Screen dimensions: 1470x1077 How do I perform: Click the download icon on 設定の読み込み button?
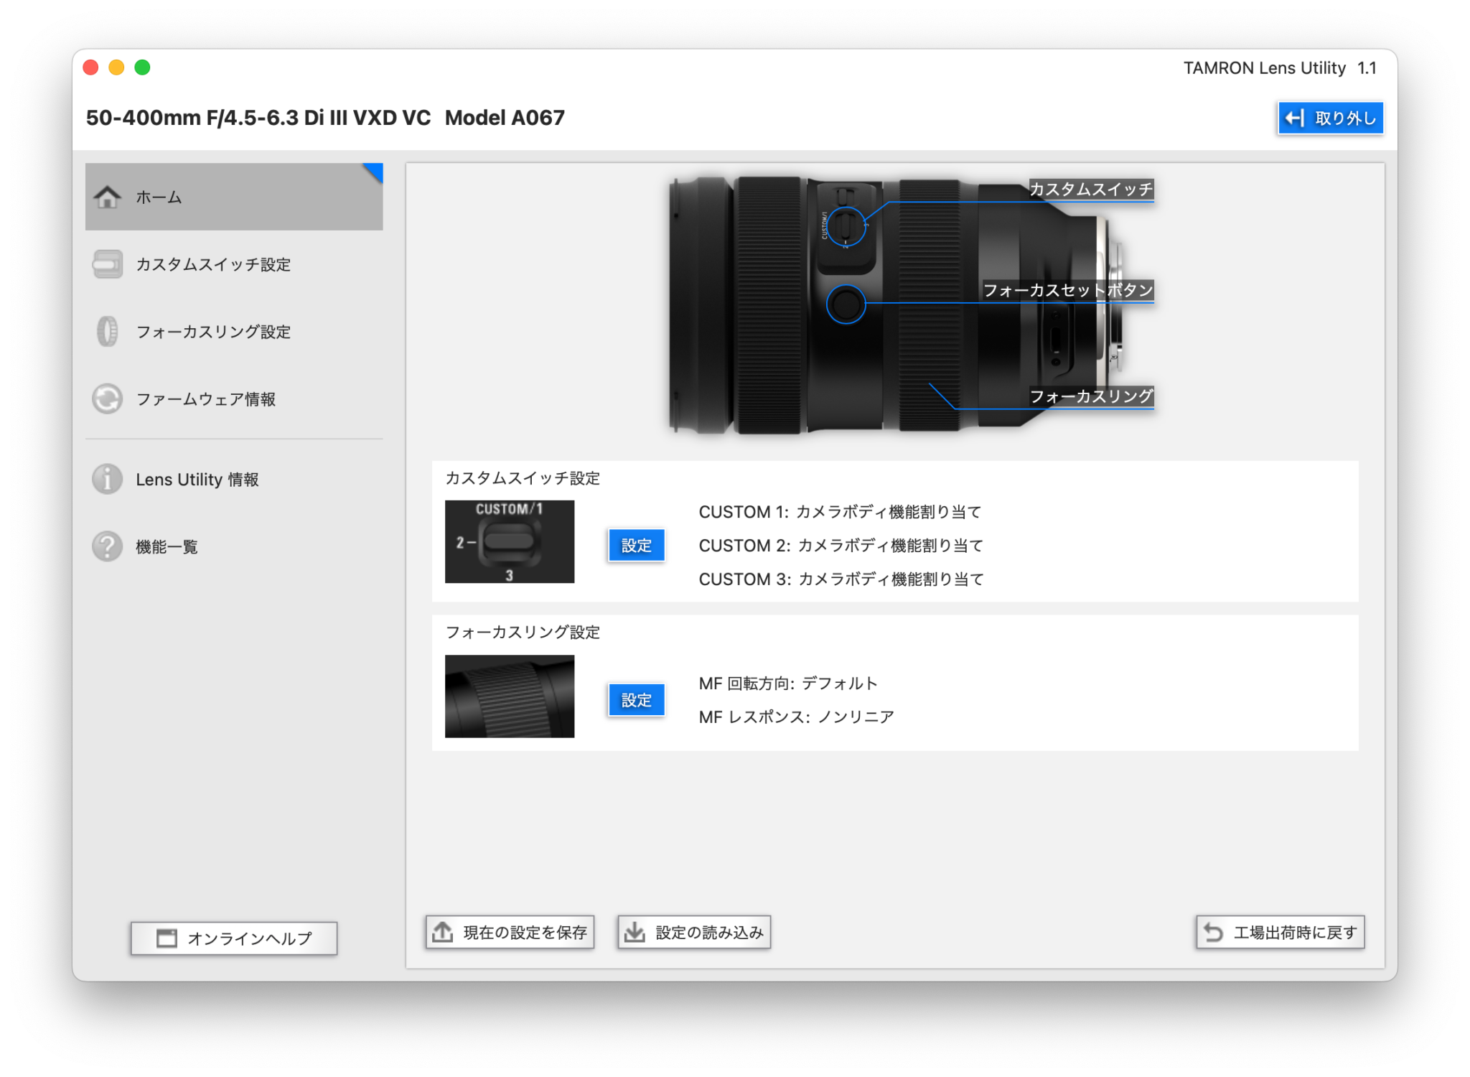[635, 931]
